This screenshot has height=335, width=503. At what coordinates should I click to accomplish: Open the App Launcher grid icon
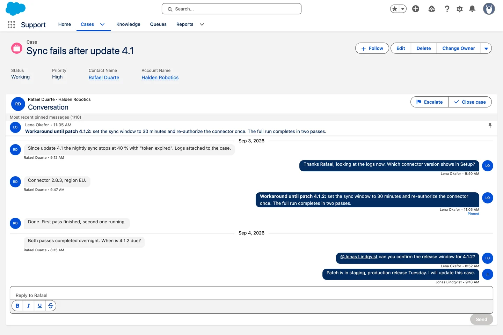pyautogui.click(x=11, y=24)
